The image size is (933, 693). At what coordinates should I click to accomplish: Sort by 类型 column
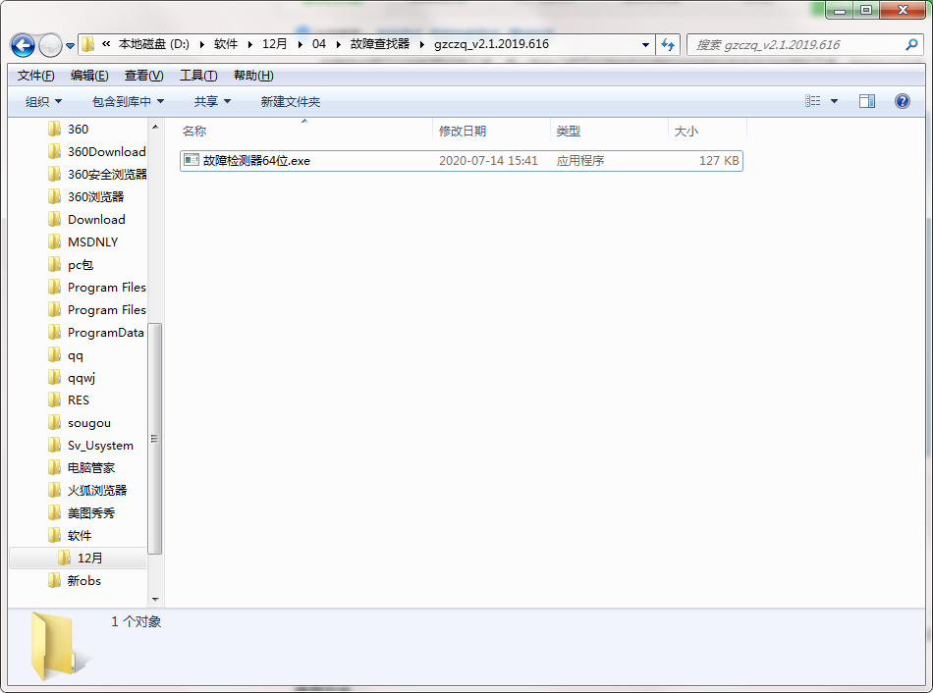coord(569,131)
